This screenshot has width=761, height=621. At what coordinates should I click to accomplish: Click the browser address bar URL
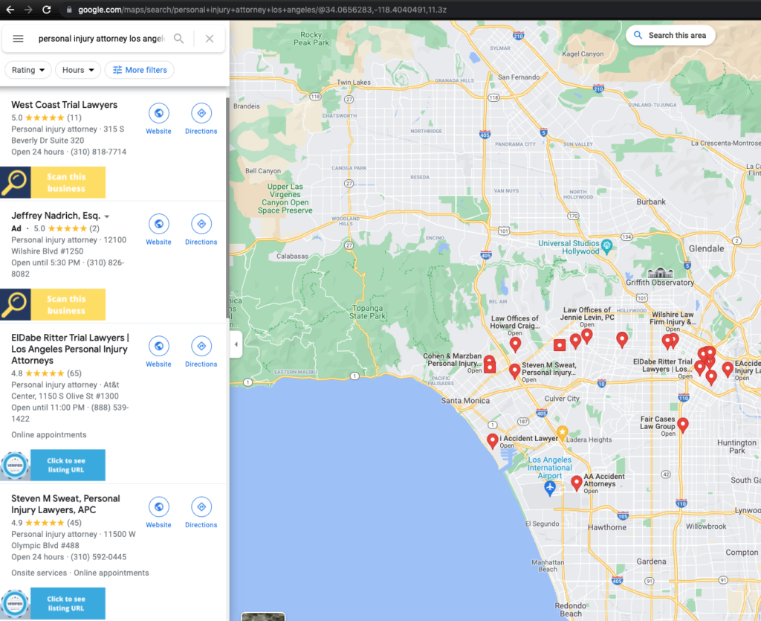(x=262, y=10)
